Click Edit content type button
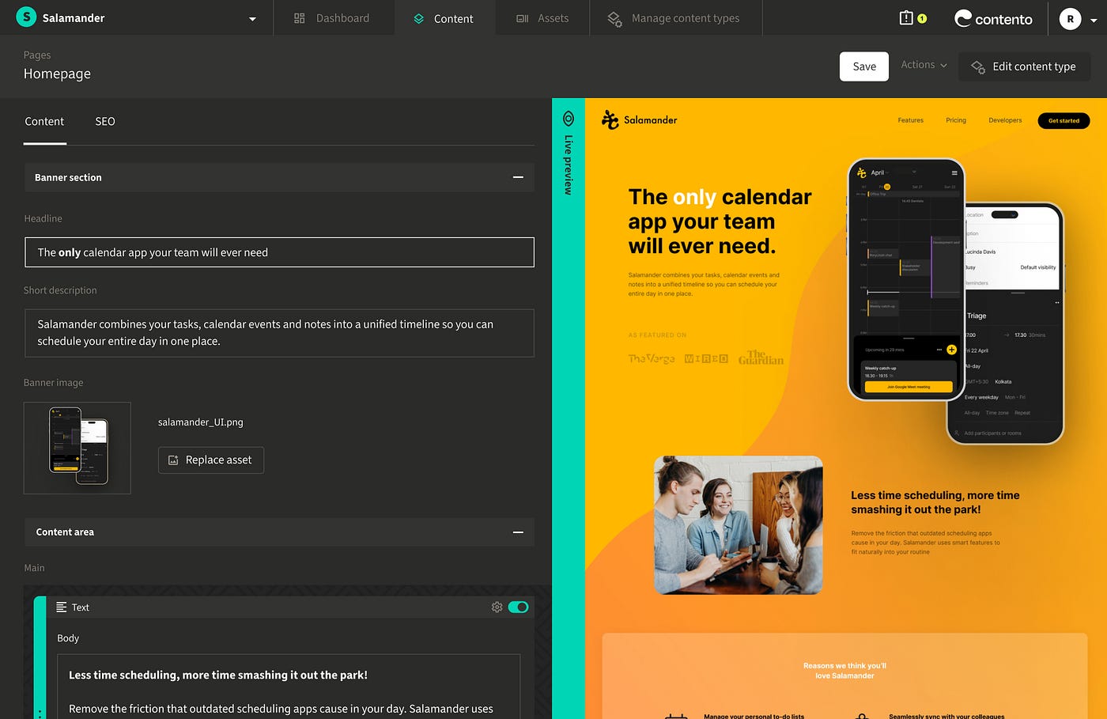This screenshot has width=1107, height=719. pyautogui.click(x=1024, y=66)
